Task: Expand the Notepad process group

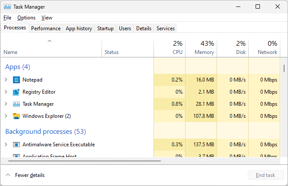Action: point(6,80)
